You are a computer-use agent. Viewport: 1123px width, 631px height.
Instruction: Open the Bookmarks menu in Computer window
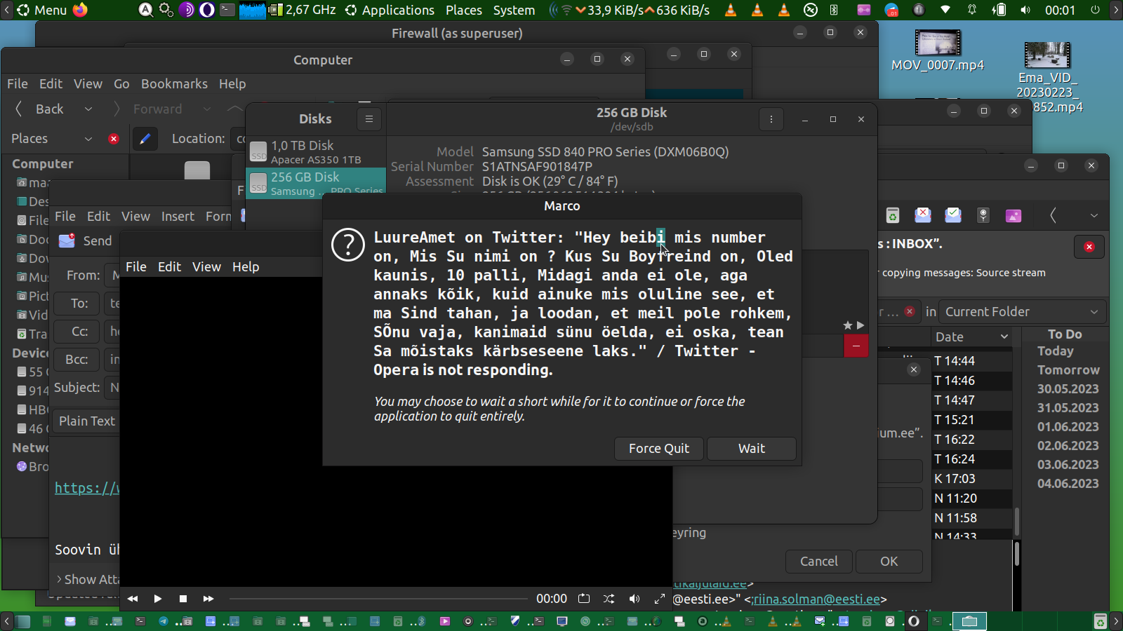[174, 84]
